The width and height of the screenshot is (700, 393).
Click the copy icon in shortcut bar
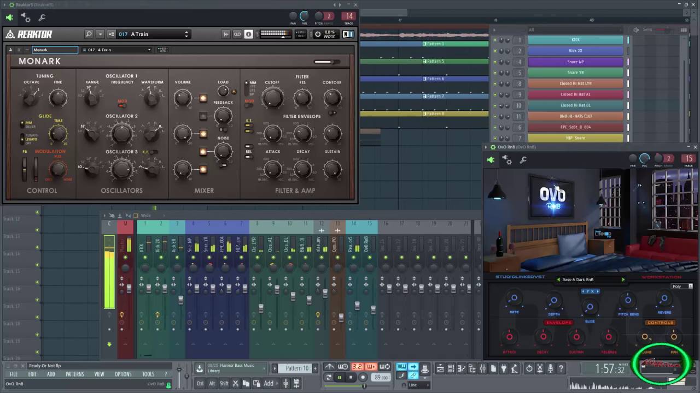click(x=246, y=384)
